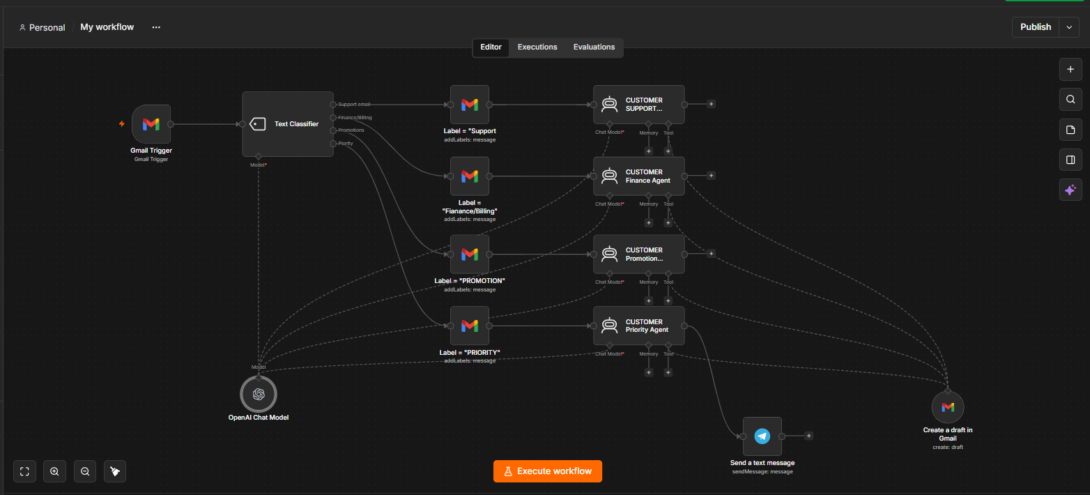1090x495 pixels.
Task: Add a sticky note with the note icon
Action: click(x=1070, y=130)
